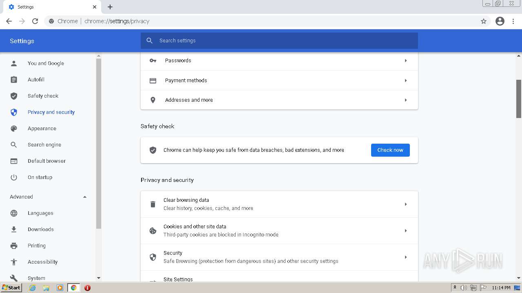Open You and Google section
Viewport: 522px width, 293px height.
[x=46, y=63]
